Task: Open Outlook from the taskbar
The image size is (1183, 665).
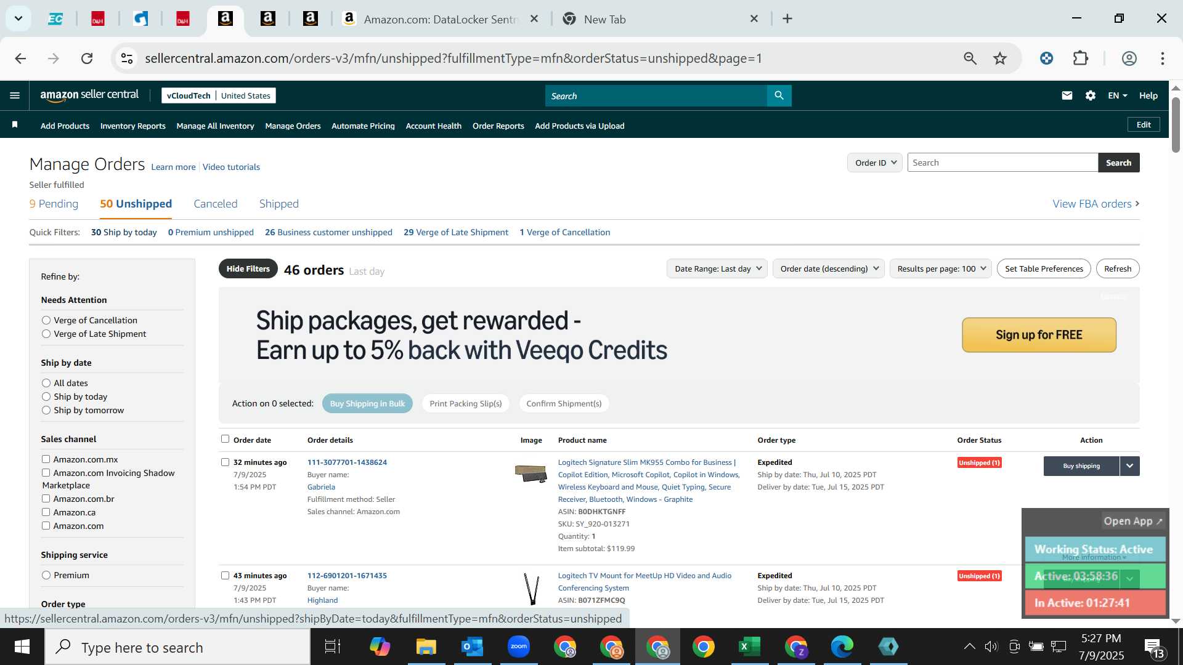Action: coord(472,647)
